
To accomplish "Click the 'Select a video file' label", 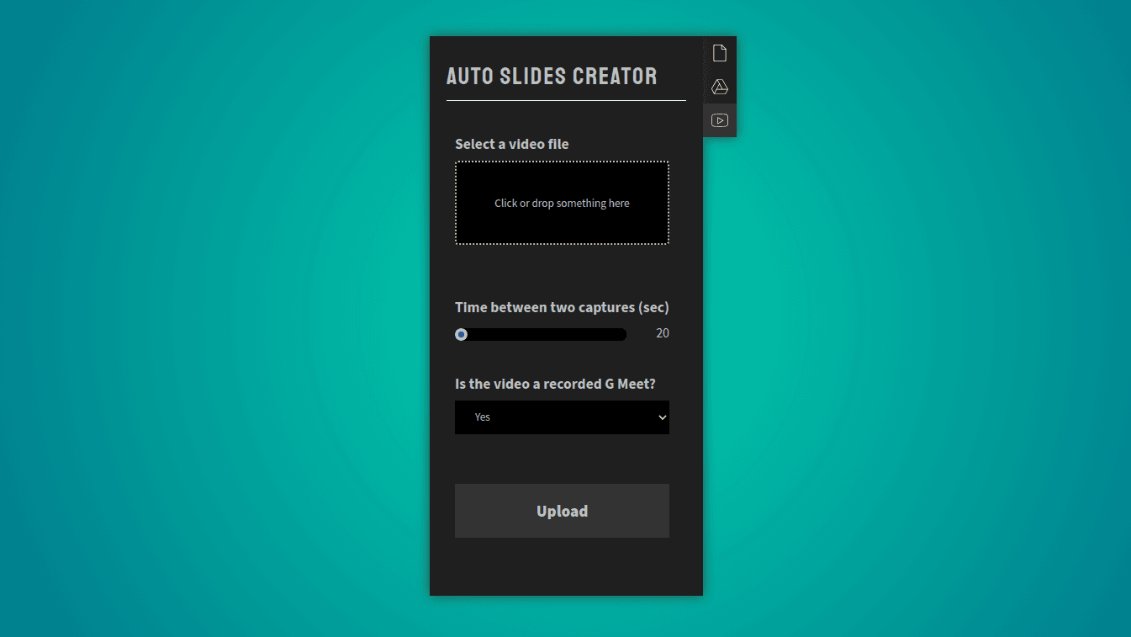I will (511, 144).
